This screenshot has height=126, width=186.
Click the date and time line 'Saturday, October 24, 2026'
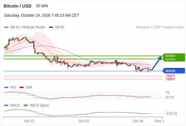[x=42, y=15]
